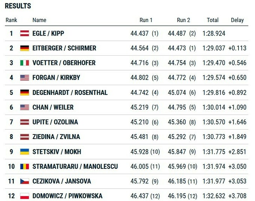Image resolution: width=255 pixels, height=201 pixels.
Task: Click the Name column header
Action: 39,20
